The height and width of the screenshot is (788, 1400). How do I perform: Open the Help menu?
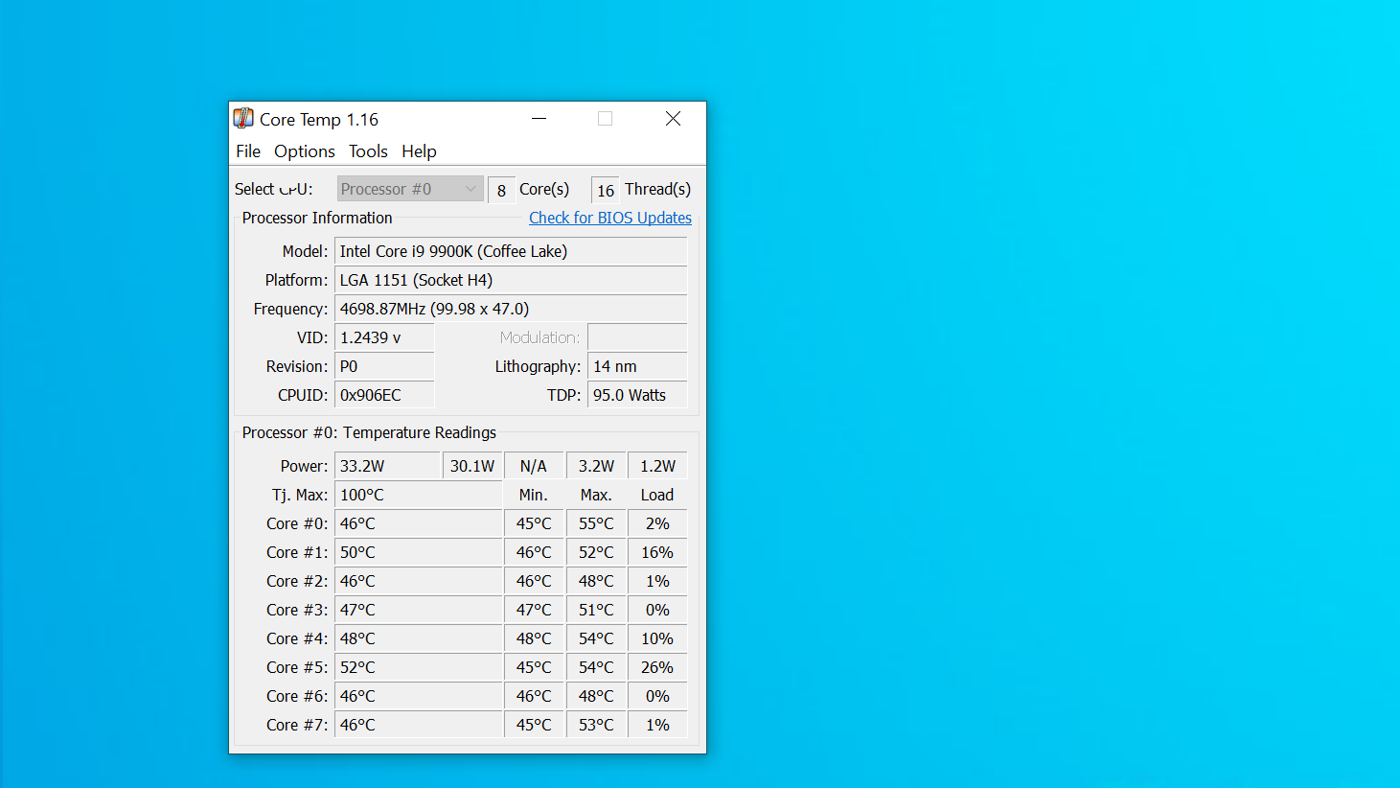click(x=419, y=151)
